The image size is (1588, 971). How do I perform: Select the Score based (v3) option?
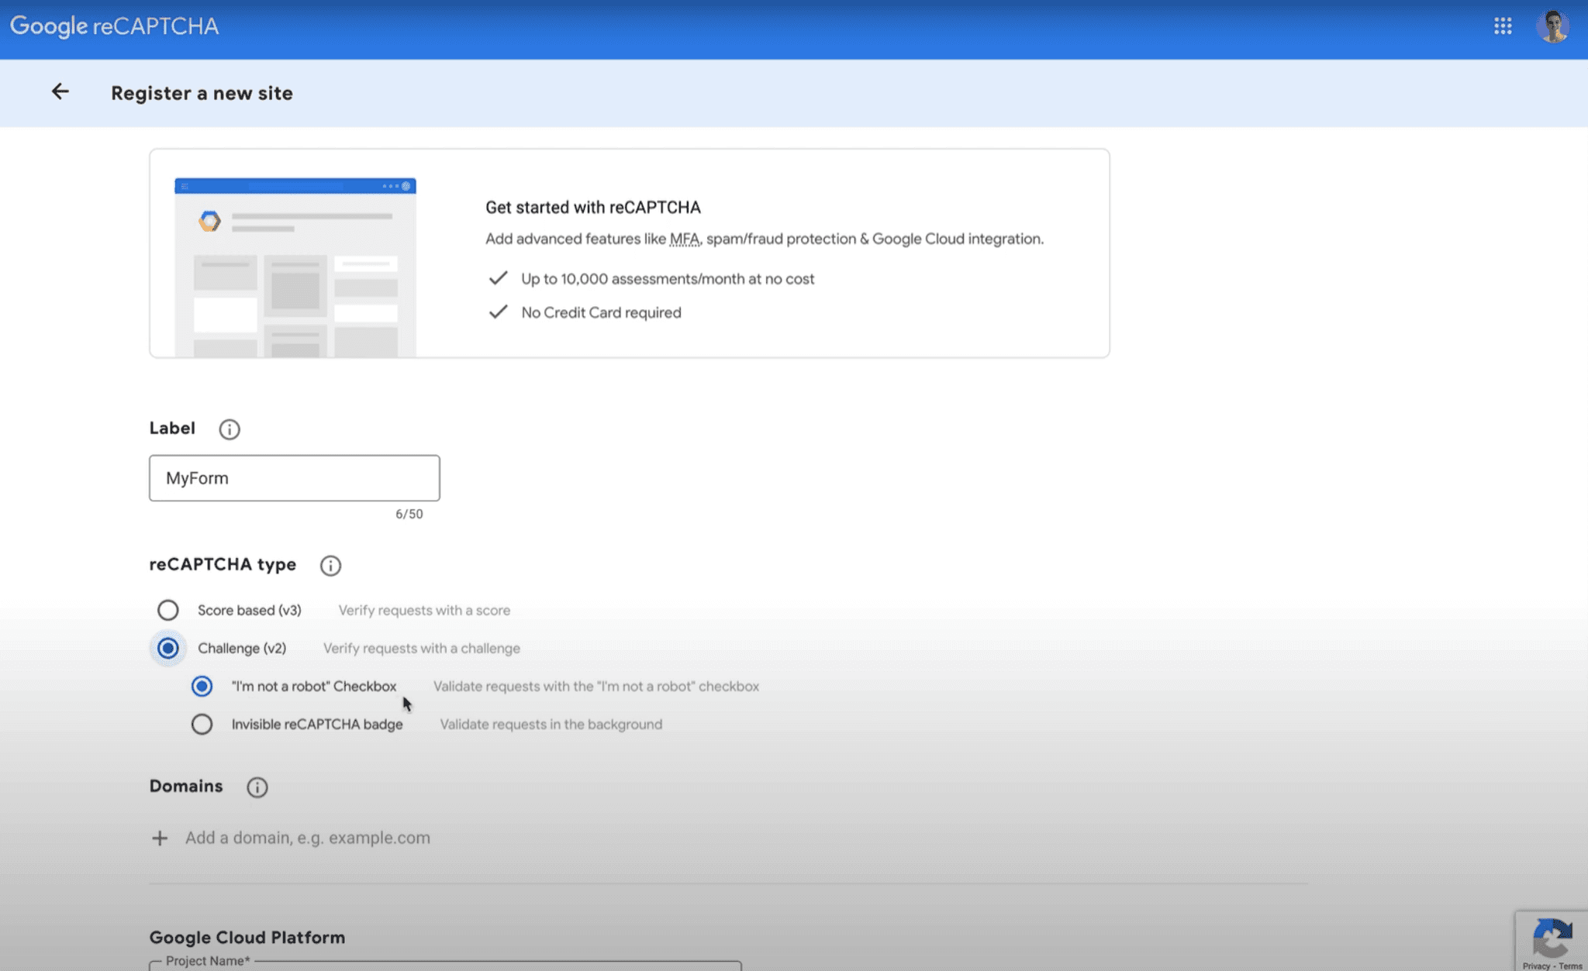coord(167,610)
